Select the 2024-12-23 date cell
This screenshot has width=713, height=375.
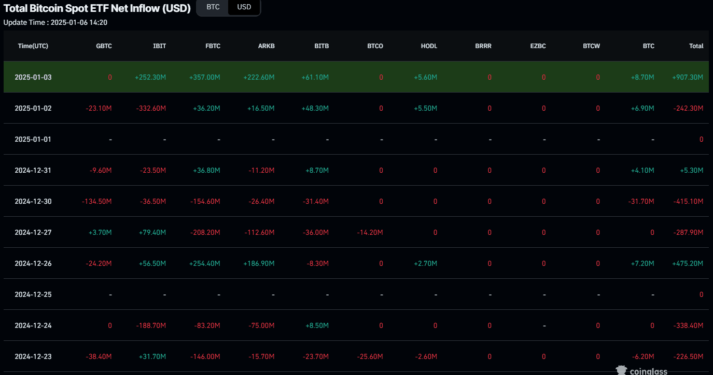point(33,356)
